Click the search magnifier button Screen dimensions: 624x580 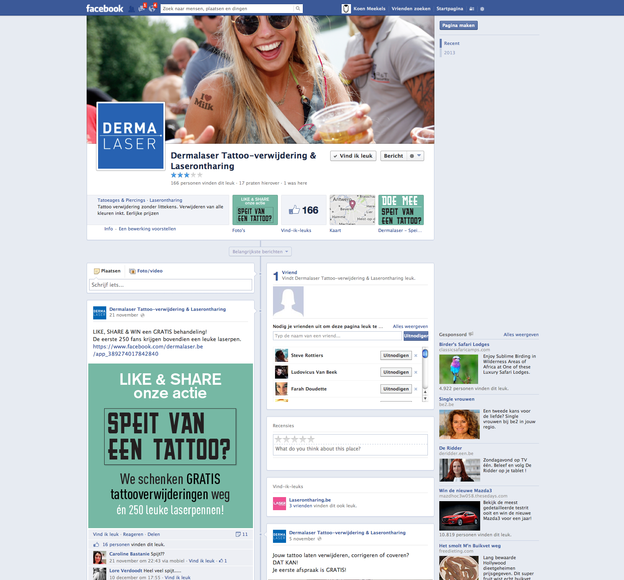point(298,9)
